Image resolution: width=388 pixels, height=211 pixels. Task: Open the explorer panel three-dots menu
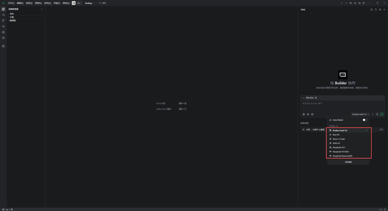tap(42, 9)
